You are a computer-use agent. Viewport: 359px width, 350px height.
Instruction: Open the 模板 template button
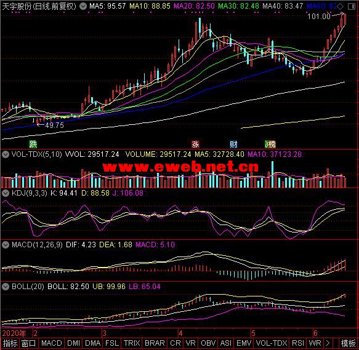348,343
